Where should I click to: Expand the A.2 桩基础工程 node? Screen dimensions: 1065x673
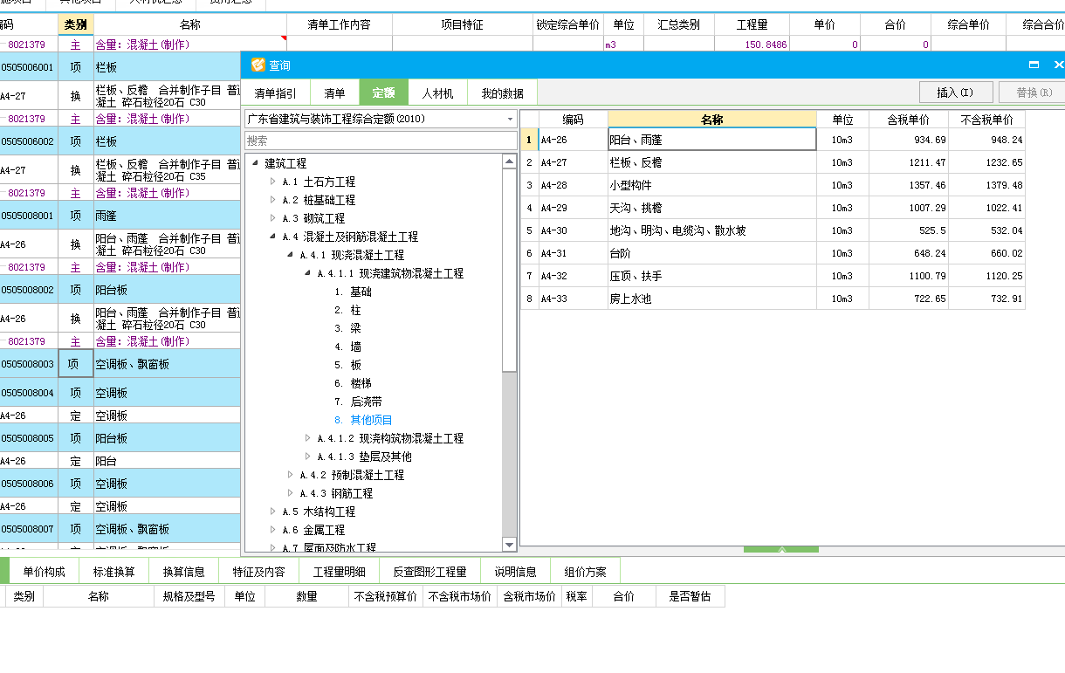pyautogui.click(x=272, y=200)
